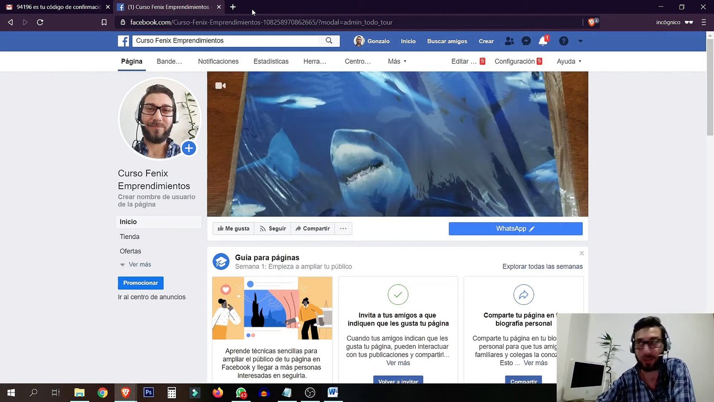
Task: Expand Ver más under Comparte tu página
Action: [x=535, y=363]
